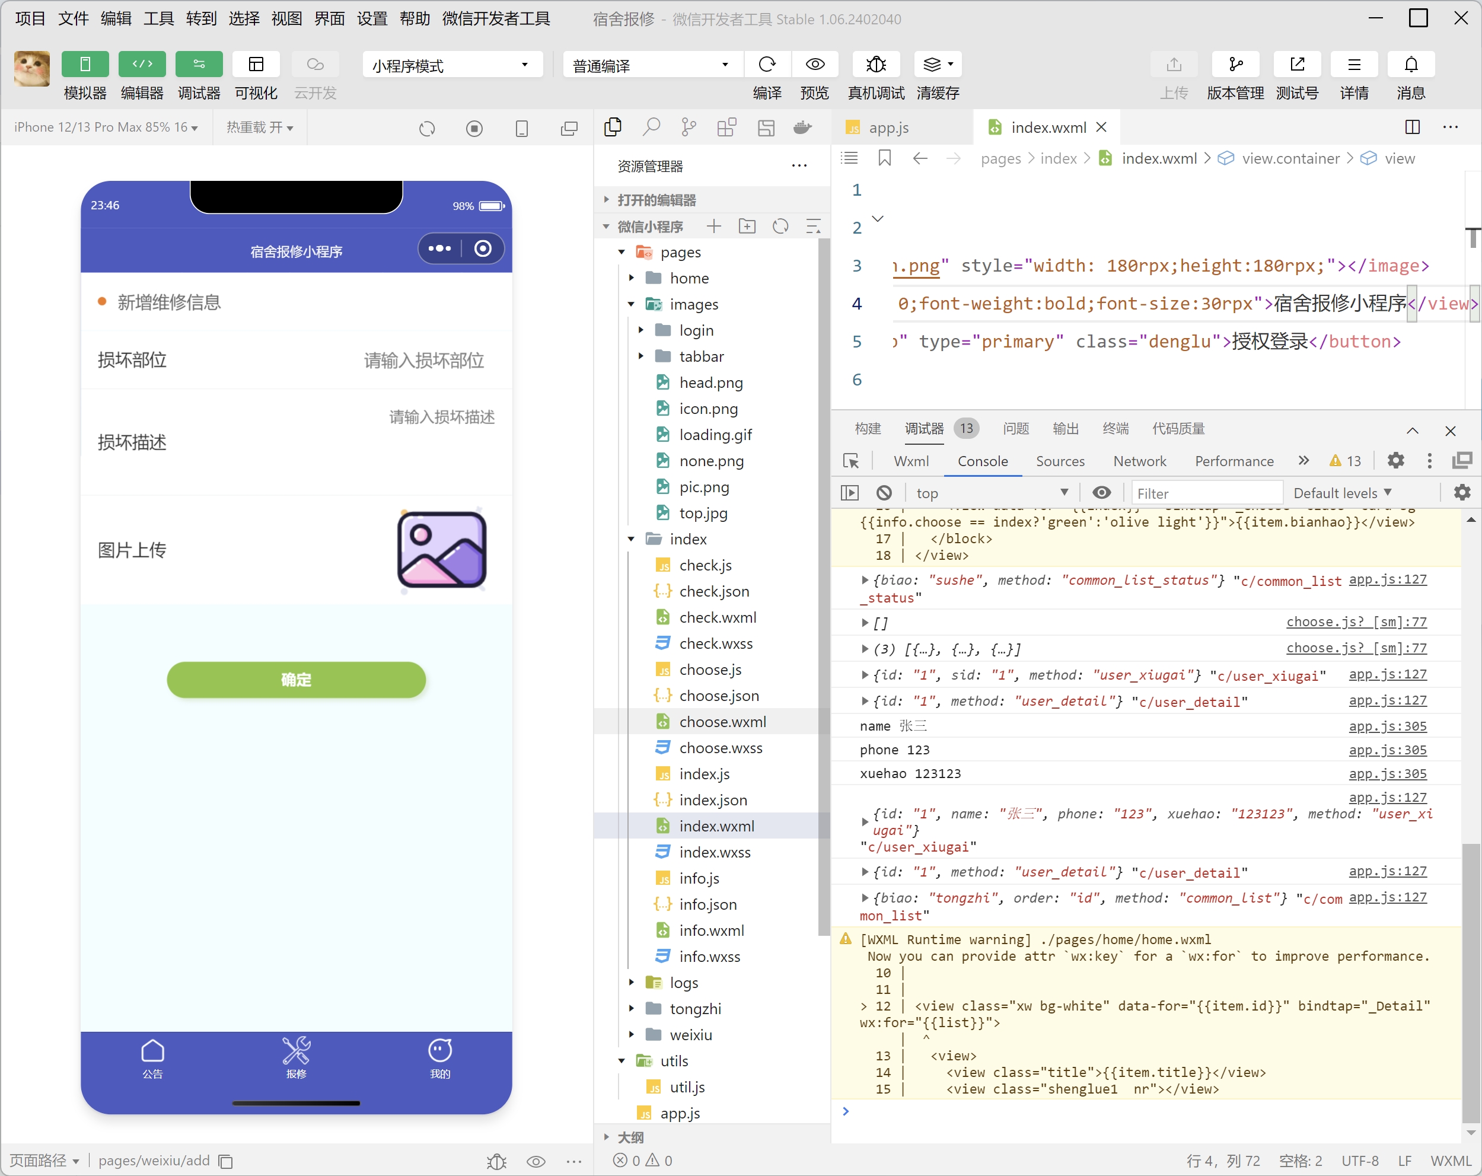Click the split editor icon

[x=1412, y=127]
